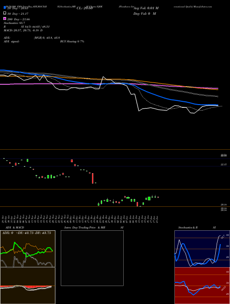Select the '50 Day - 21.17' legend text
The width and height of the screenshot is (230, 304).
pyautogui.click(x=18, y=14)
